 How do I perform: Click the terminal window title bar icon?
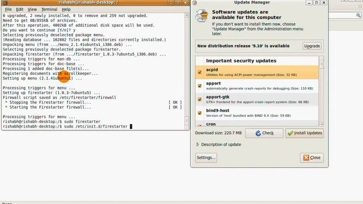pos(5,3)
